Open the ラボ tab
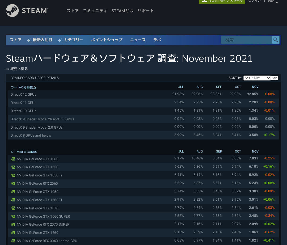Screen dimensions: 287x245 157,40
